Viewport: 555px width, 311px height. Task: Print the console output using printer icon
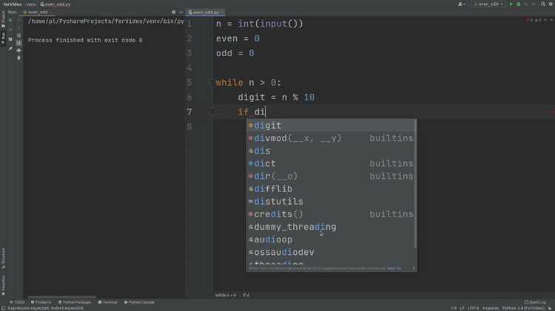click(x=18, y=50)
